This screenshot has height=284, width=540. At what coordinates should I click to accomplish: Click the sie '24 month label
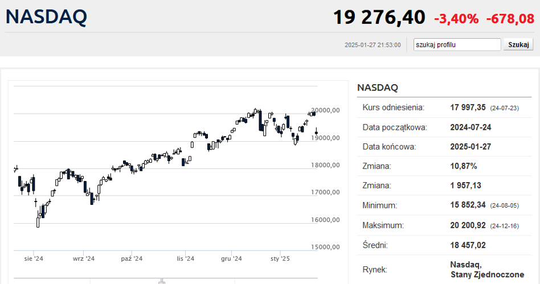click(34, 258)
